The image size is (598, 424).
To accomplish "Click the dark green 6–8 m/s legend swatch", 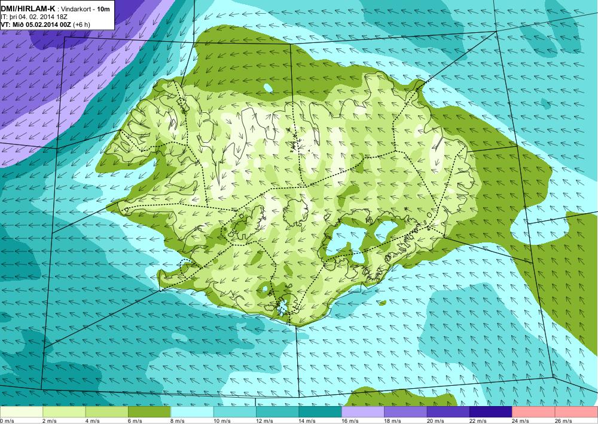I will click(x=149, y=412).
